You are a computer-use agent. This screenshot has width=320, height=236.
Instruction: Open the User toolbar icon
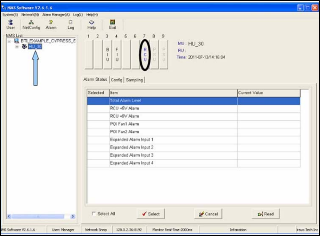coord(11,25)
